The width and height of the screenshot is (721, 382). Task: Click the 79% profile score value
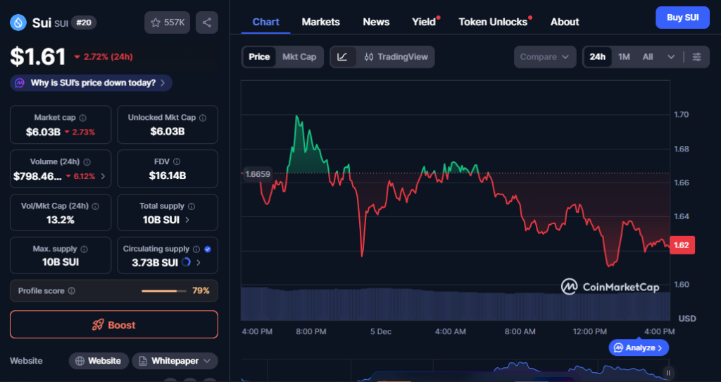coord(201,291)
